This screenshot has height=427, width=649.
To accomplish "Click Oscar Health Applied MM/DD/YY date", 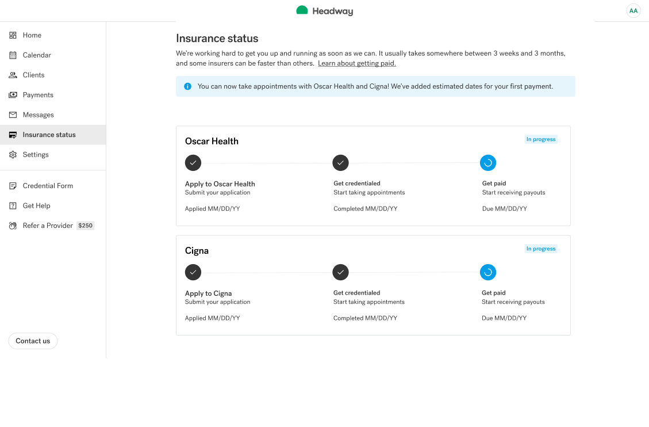I will (212, 209).
